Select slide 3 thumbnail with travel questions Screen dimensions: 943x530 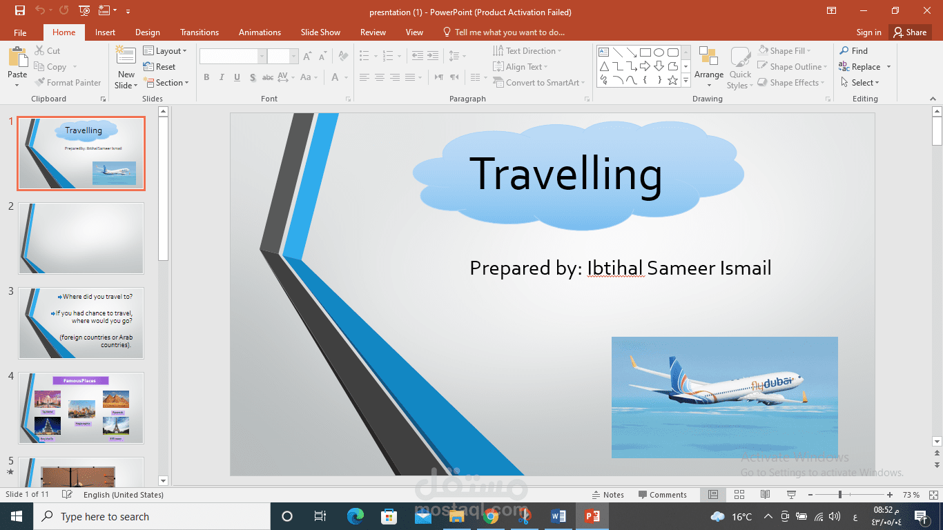(81, 323)
